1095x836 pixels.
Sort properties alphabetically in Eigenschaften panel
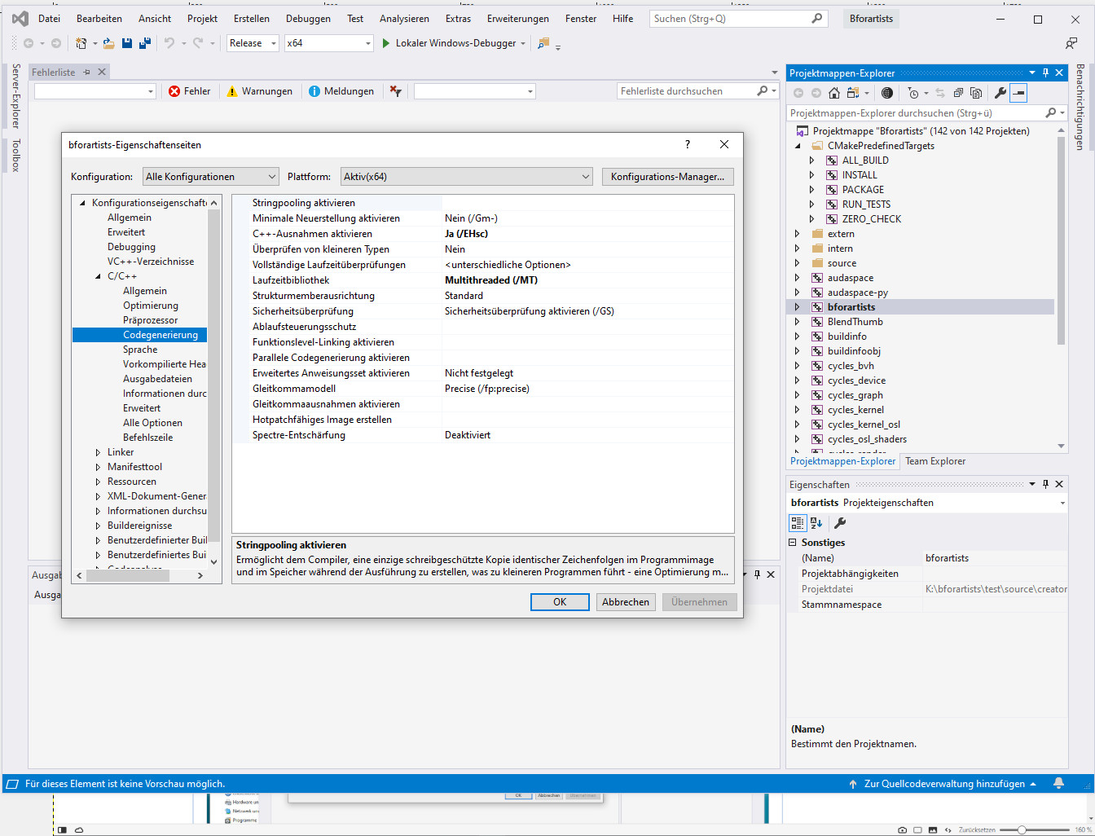point(816,523)
